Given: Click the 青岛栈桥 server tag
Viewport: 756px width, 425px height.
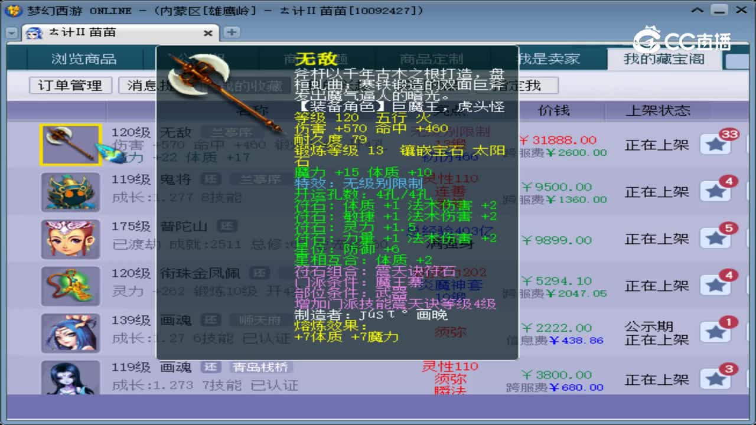Looking at the screenshot, I should pyautogui.click(x=261, y=367).
